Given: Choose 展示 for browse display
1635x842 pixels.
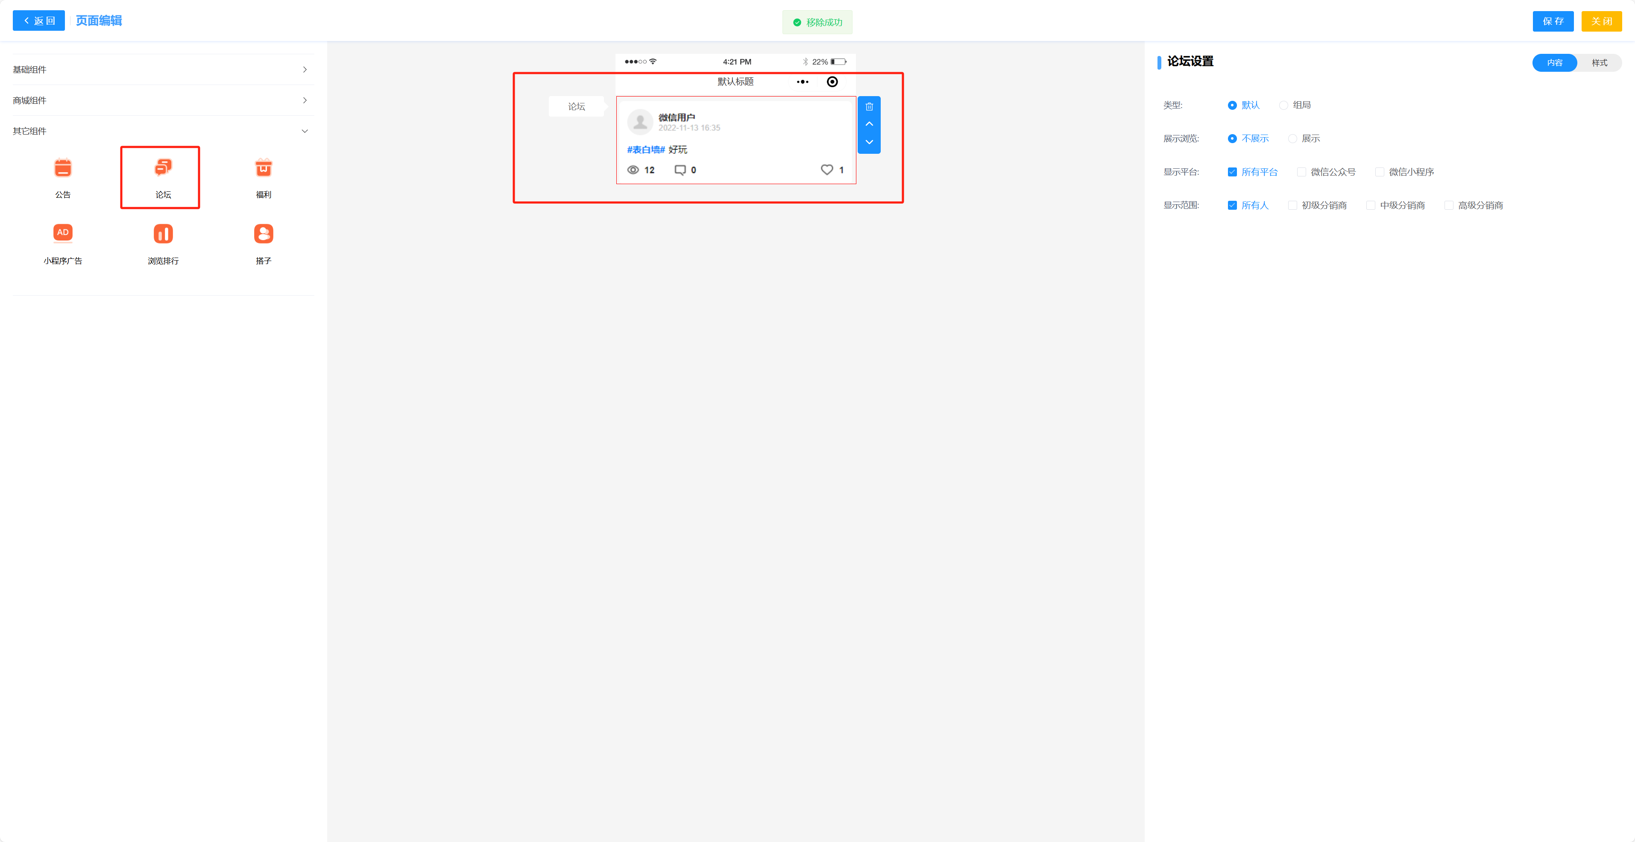Looking at the screenshot, I should pos(1292,138).
